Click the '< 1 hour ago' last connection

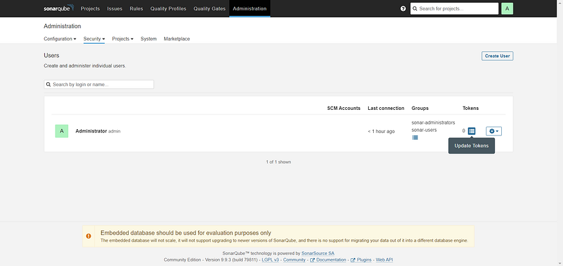[x=381, y=132]
